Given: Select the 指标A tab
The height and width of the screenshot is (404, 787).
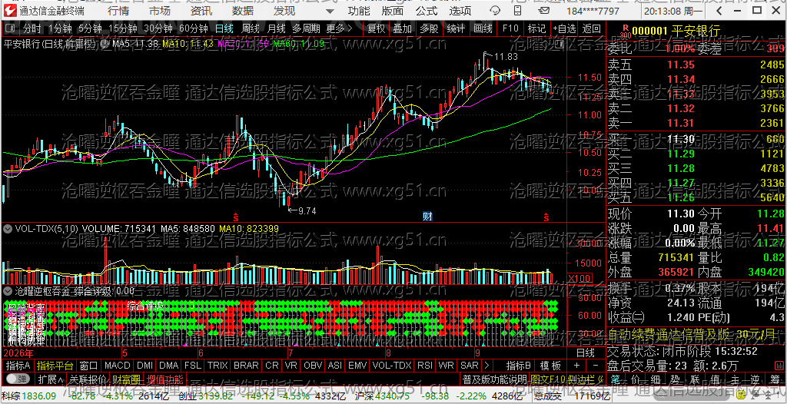Looking at the screenshot, I should [x=18, y=366].
